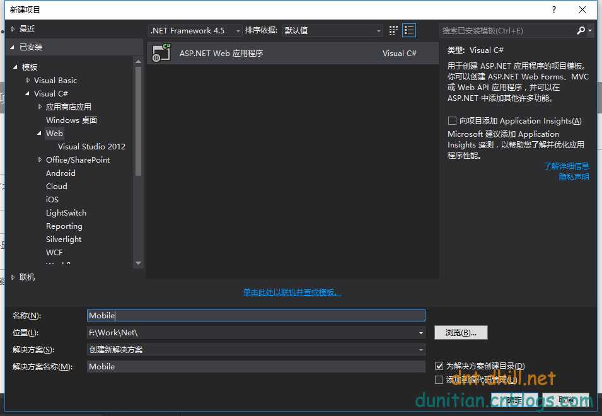The width and height of the screenshot is (602, 416).
Task: Collapse the Visual C# node
Action: click(28, 93)
